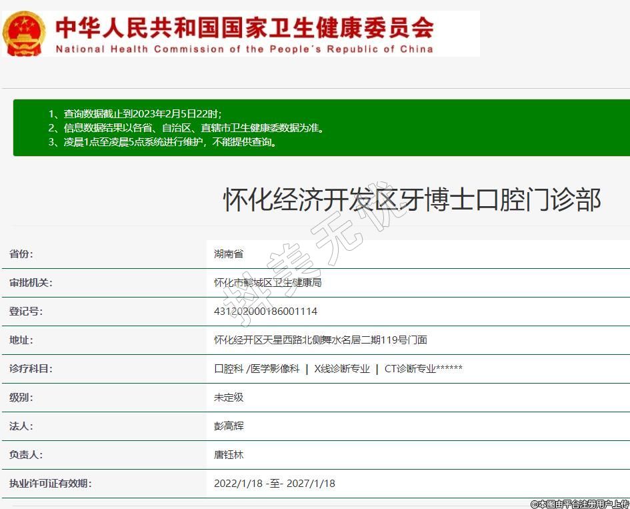Viewport: 630px width, 509px height.
Task: Click the third notice about system maintenance
Action: (163, 142)
